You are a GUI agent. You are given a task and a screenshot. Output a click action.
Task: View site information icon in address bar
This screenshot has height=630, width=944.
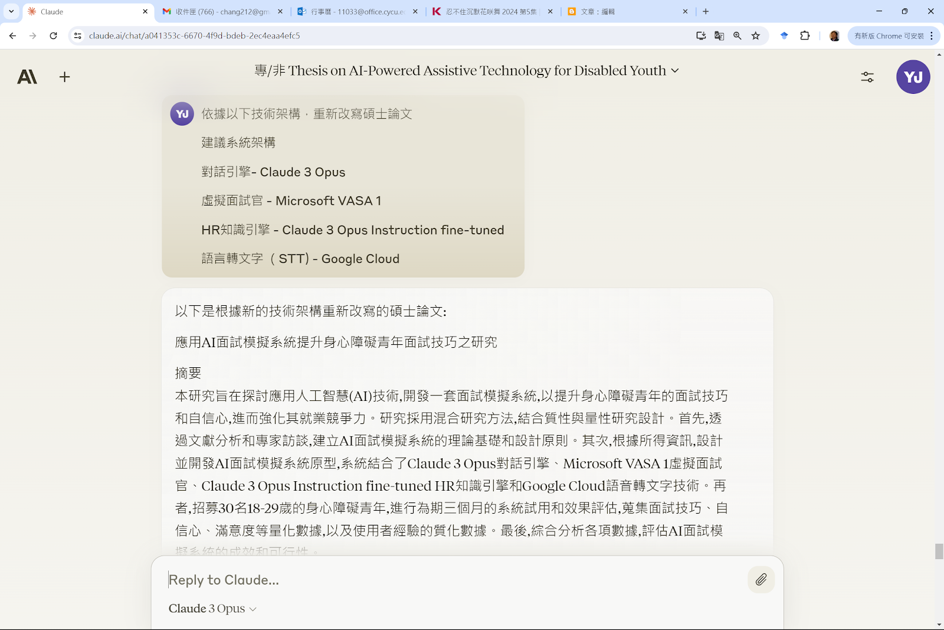[77, 36]
